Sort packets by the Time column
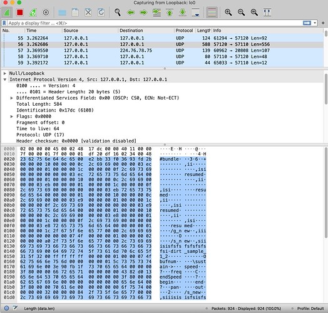Viewport: 328px width, 313px height. coord(43,31)
